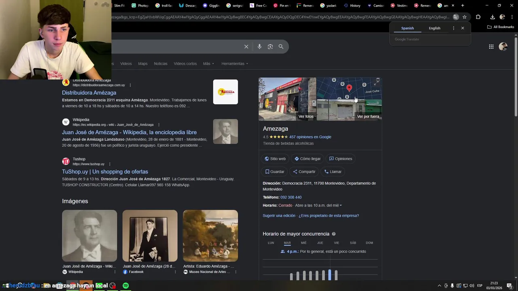Viewport: 518px width, 291px height.
Task: Open the Google account avatar on the page
Action: [503, 46]
